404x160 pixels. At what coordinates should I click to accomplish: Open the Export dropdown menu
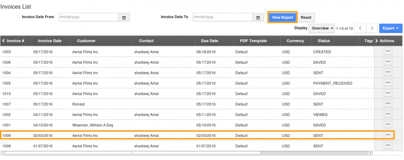pyautogui.click(x=391, y=28)
